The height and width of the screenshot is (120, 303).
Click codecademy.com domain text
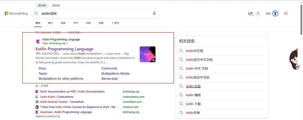click(134, 97)
